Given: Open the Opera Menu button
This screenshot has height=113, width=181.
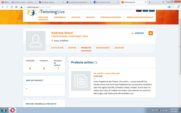Looking at the screenshot, I should 5,2.
